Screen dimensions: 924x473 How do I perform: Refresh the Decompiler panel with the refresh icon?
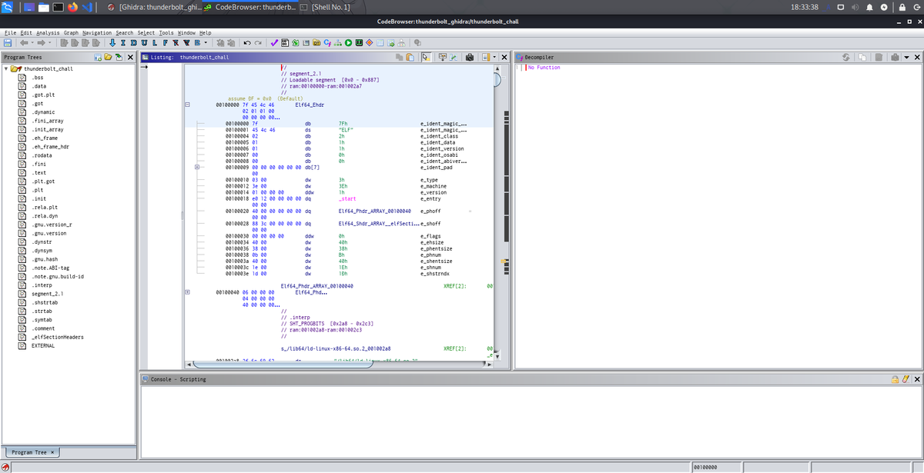(x=845, y=57)
